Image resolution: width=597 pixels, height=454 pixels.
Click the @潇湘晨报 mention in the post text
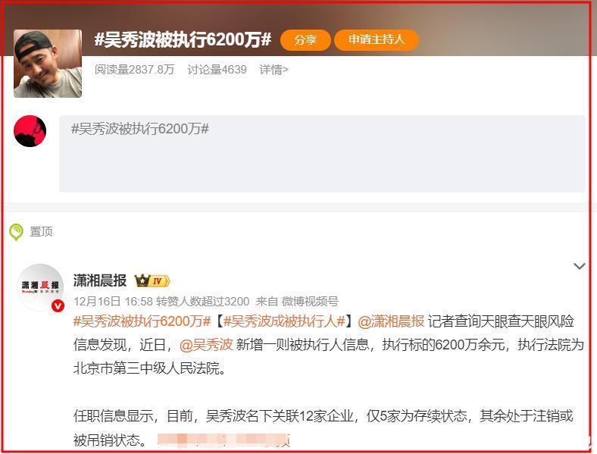(391, 321)
